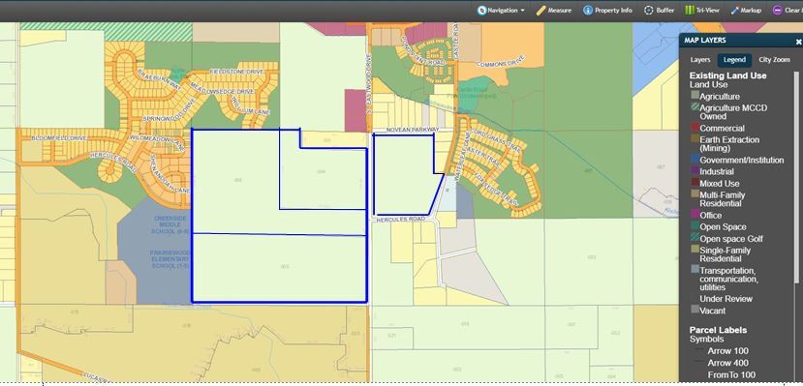The height and width of the screenshot is (386, 803).
Task: Select the Markup pencil tool
Action: point(734,11)
